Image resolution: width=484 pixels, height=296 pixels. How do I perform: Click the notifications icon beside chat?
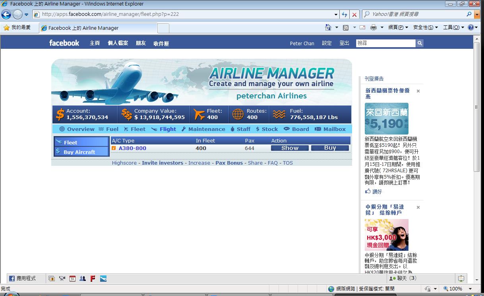coord(461,279)
